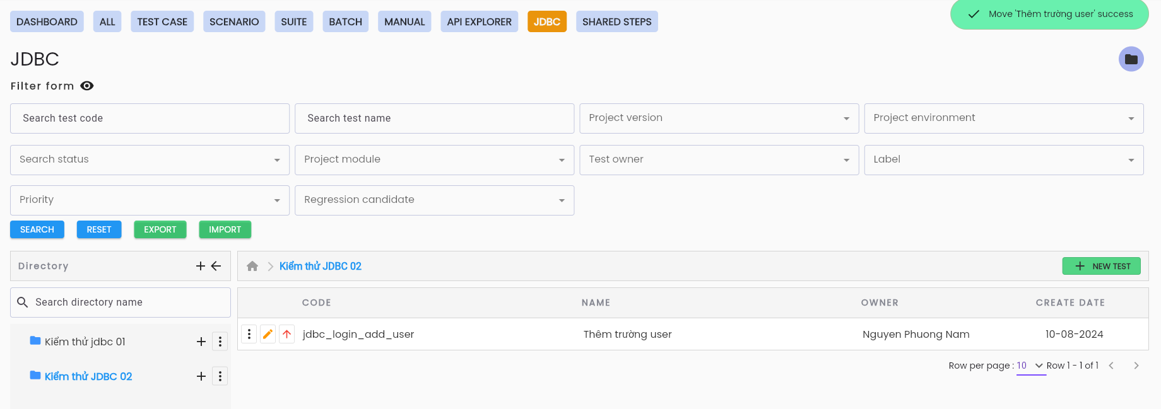The height and width of the screenshot is (409, 1161).
Task: Change the rows per page value
Action: pos(1031,366)
